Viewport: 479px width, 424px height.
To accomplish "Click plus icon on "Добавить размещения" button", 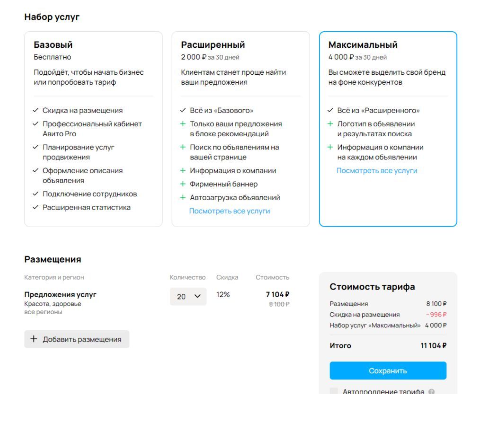I will (x=34, y=339).
